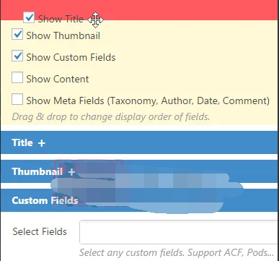Tick the Show Meta Fields checkbox
The image size is (279, 261).
17,99
